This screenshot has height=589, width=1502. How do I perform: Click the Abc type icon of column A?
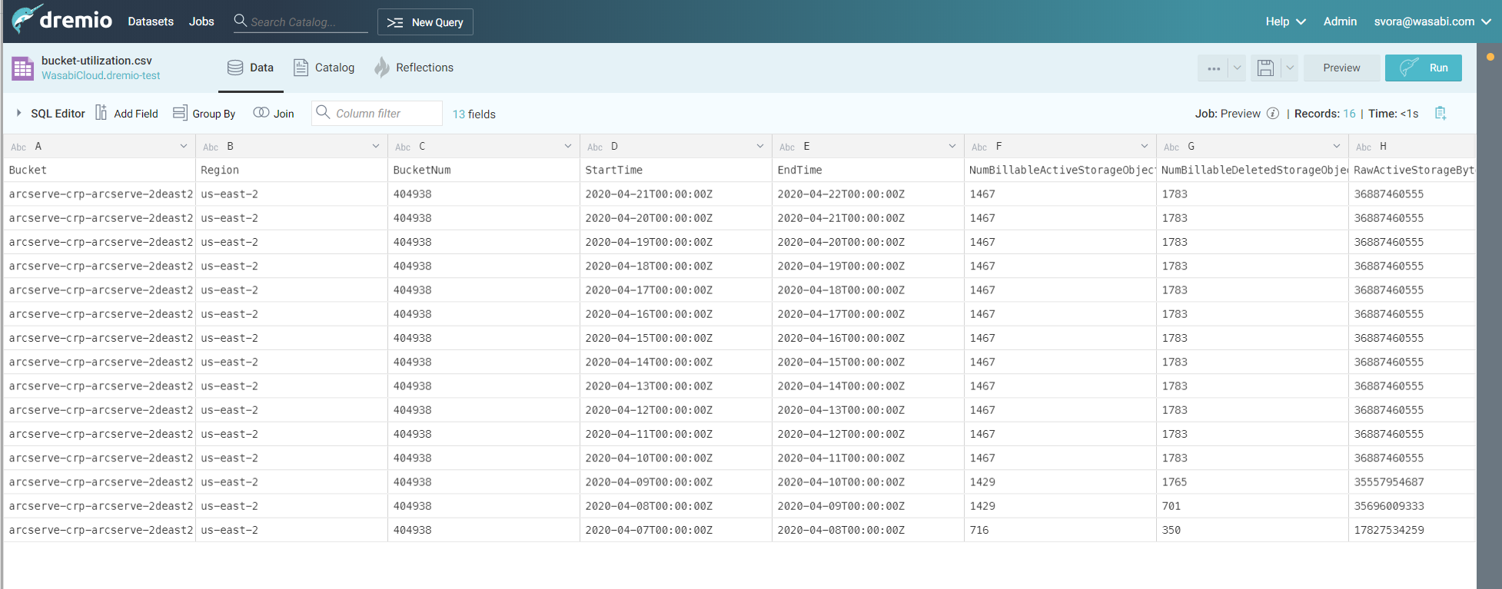(x=18, y=147)
